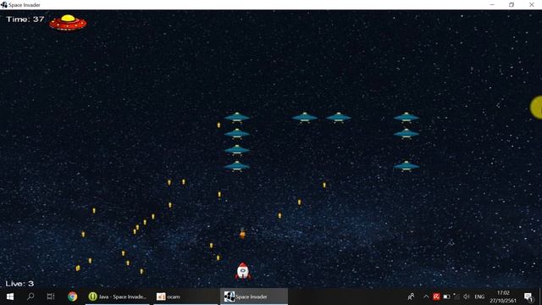This screenshot has height=305, width=542.
Task: Change the ENG input language
Action: pos(479,297)
